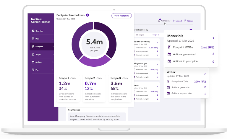227x139 pixels.
Task: Click the info icon beside Footprint breakdown
Action: pos(87,15)
